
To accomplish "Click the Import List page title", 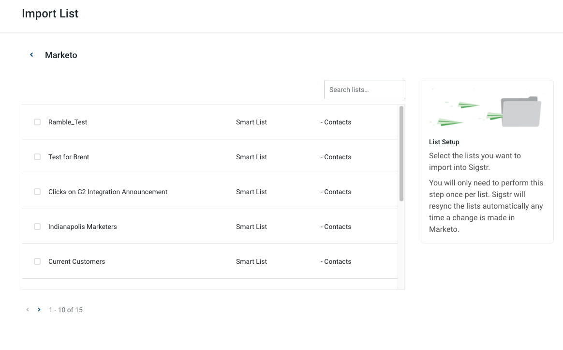I will click(50, 13).
